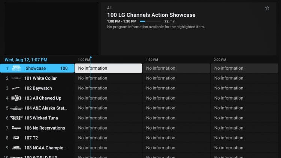Select Showcase 1:30 PM program slot
Screen dimensions: 281x158
pos(176,68)
